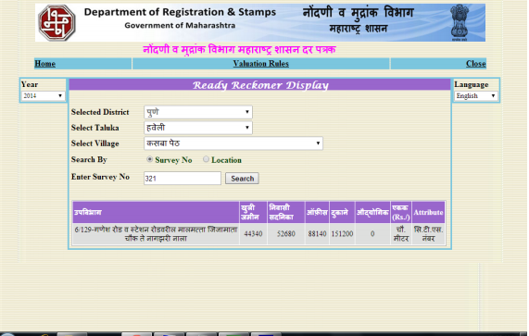Expand the Select Village dropdown
Screen dimensions: 529x336
pos(233,143)
